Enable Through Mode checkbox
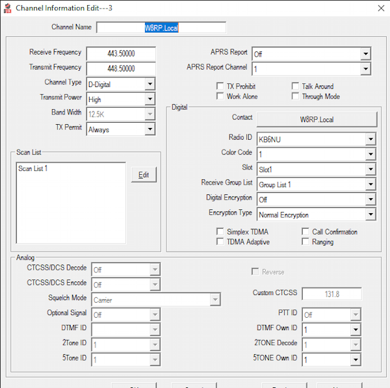 pyautogui.click(x=296, y=97)
